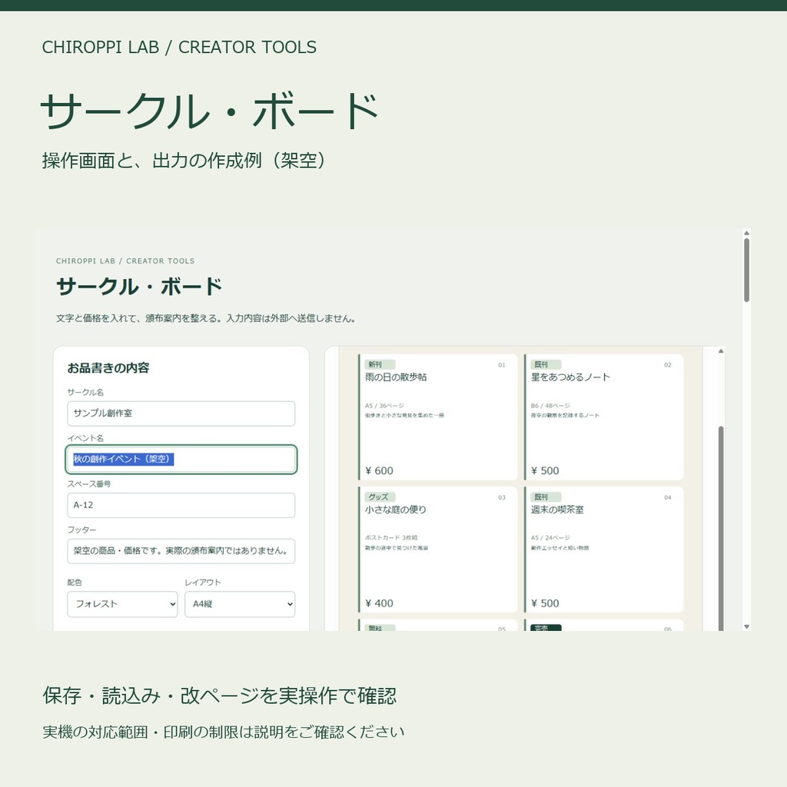
Task: Click the 既刊 tag on 星をあつめるノート card
Action: point(546,364)
